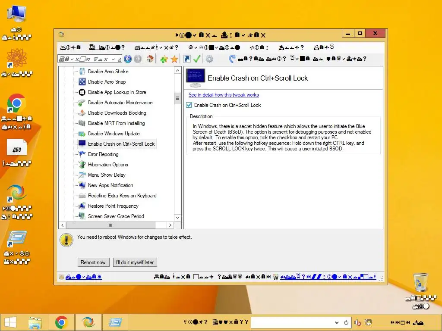This screenshot has width=442, height=331.
Task: Click the ДБG file on the desktop
Action: pos(17,148)
